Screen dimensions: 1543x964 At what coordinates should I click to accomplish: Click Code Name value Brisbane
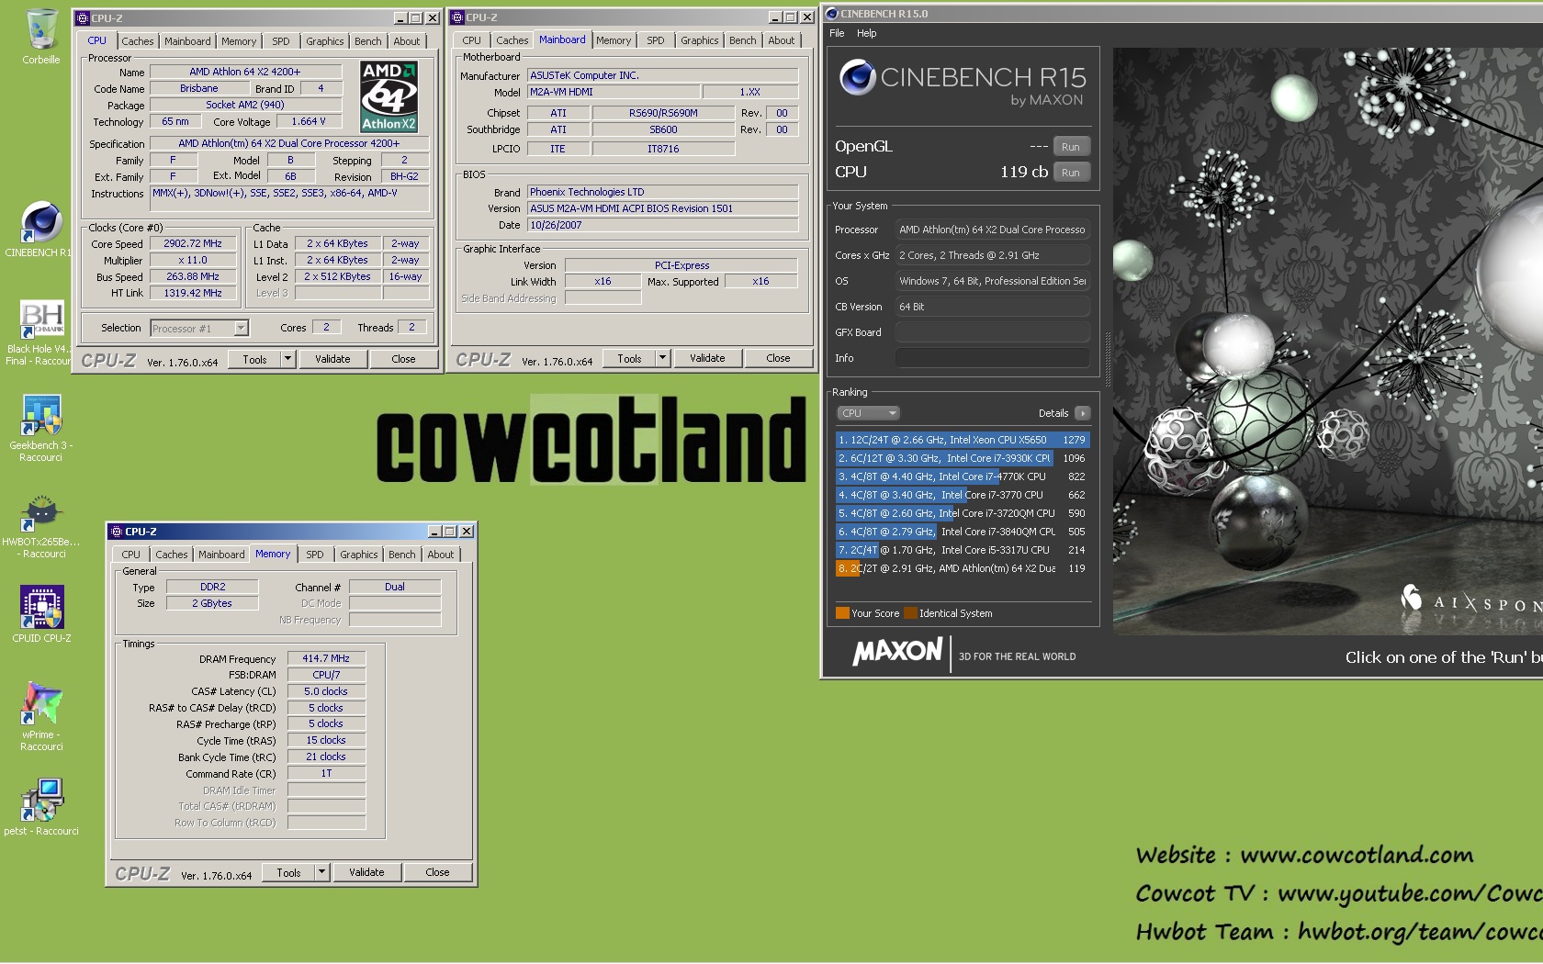199,88
